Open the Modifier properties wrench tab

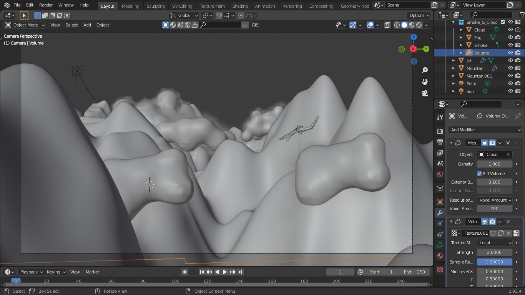coord(440,213)
